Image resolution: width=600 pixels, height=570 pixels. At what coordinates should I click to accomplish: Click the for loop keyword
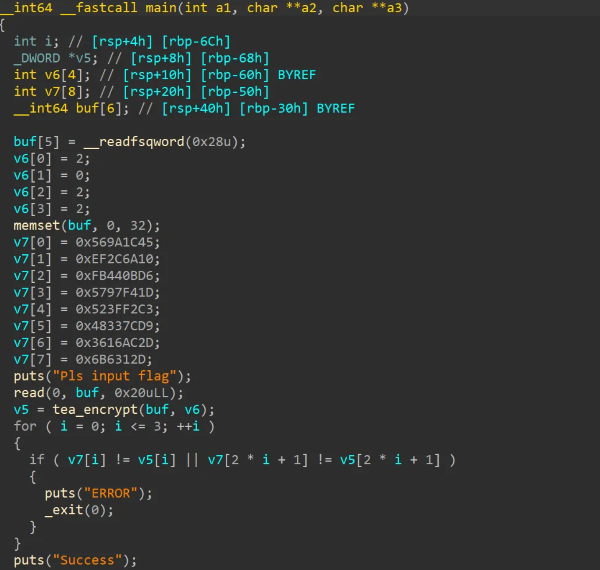tap(25, 426)
